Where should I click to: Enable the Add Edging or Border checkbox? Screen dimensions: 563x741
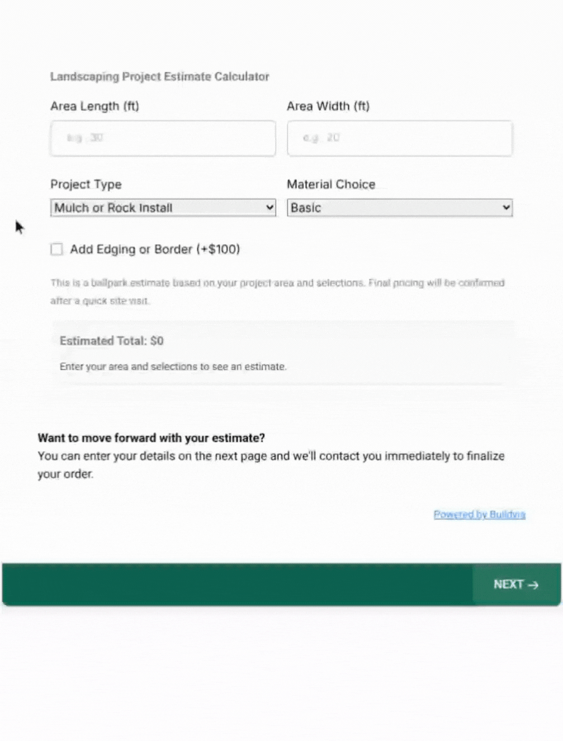pyautogui.click(x=57, y=249)
